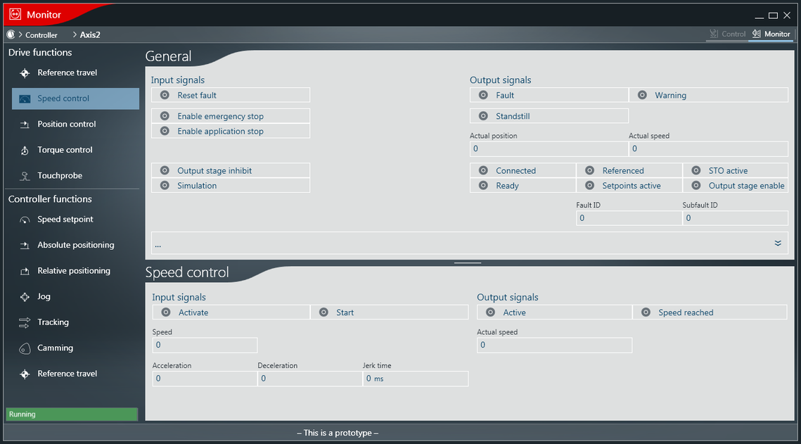Select the Absolute positioning icon
801x444 pixels.
pos(25,246)
